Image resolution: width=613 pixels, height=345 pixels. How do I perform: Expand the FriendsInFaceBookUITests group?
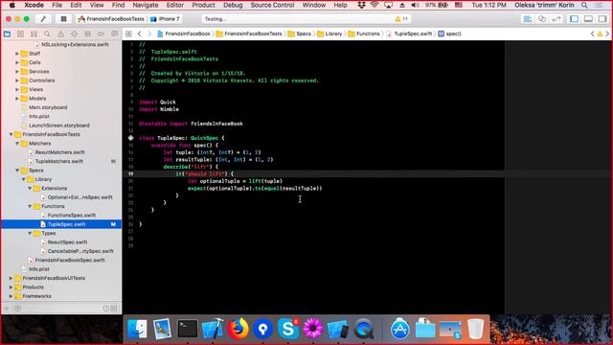[x=11, y=278]
